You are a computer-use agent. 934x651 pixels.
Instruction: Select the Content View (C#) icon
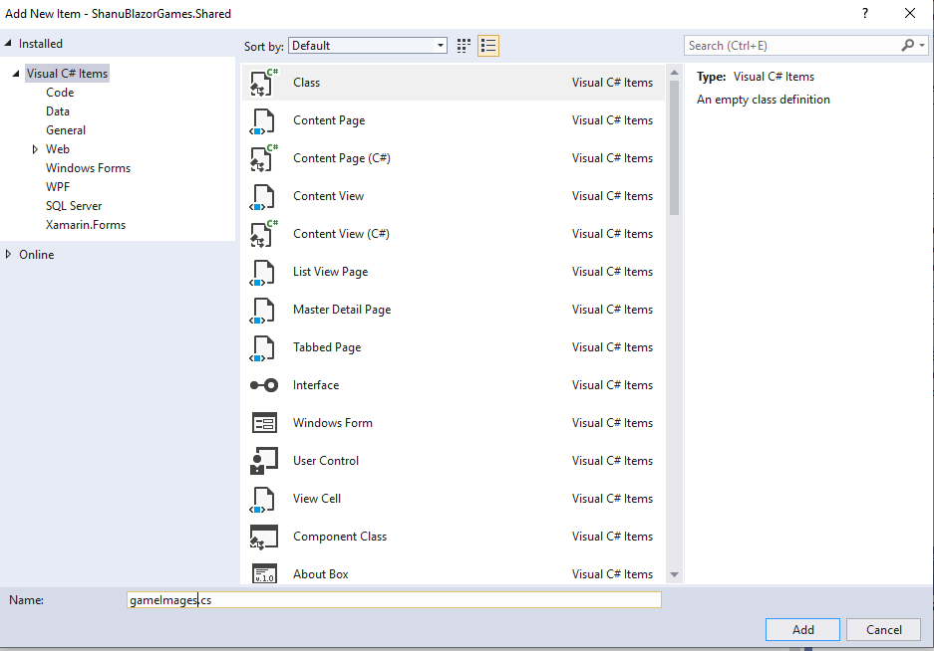264,233
